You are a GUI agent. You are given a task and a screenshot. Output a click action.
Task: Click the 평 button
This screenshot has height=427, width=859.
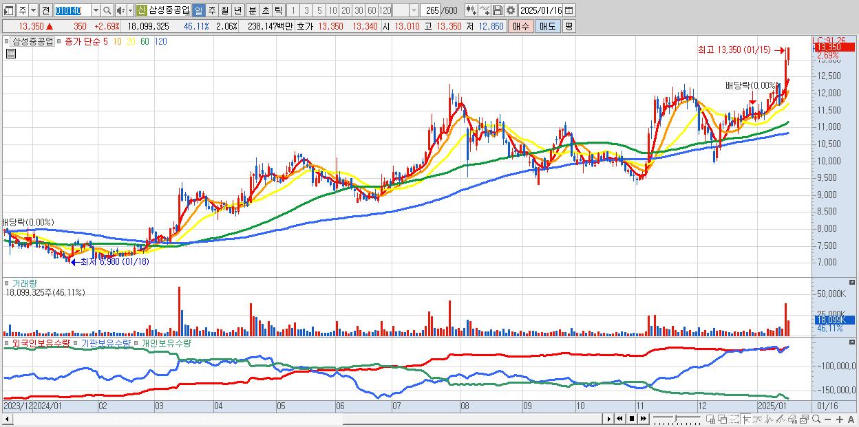click(x=569, y=26)
